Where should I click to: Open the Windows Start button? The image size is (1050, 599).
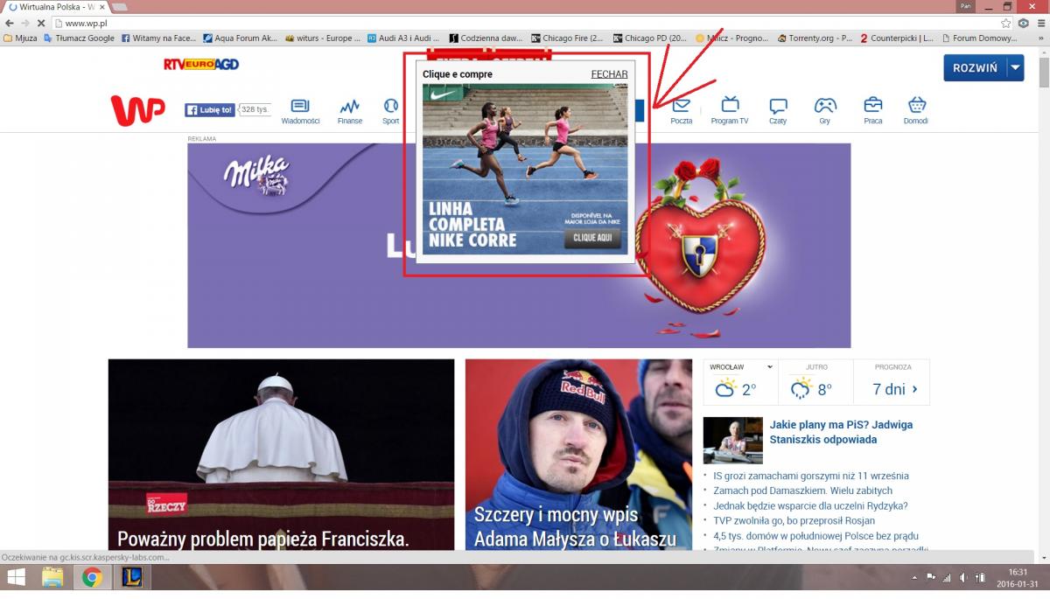(x=16, y=577)
